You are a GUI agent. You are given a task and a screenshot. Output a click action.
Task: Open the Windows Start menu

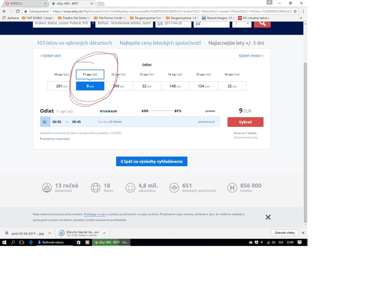click(4, 242)
